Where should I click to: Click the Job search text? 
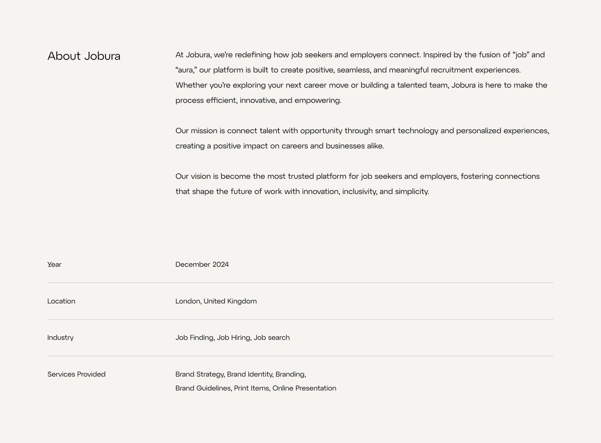coord(271,338)
